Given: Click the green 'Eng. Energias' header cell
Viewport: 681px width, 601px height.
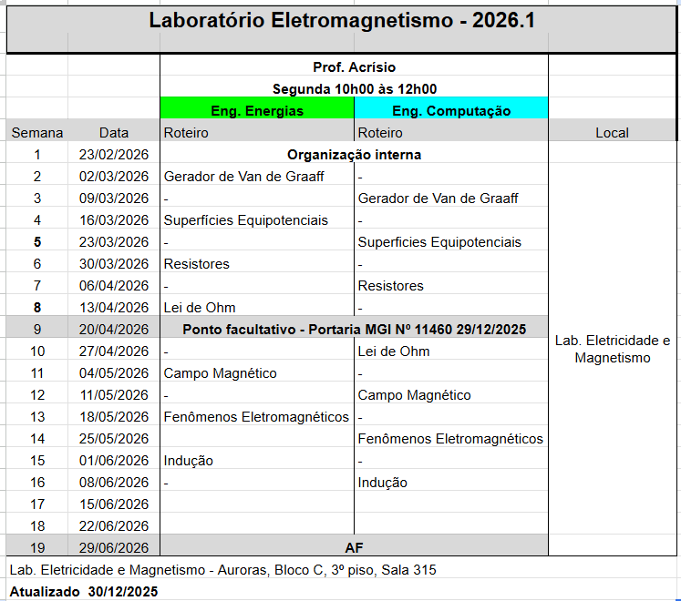Looking at the screenshot, I should [256, 110].
